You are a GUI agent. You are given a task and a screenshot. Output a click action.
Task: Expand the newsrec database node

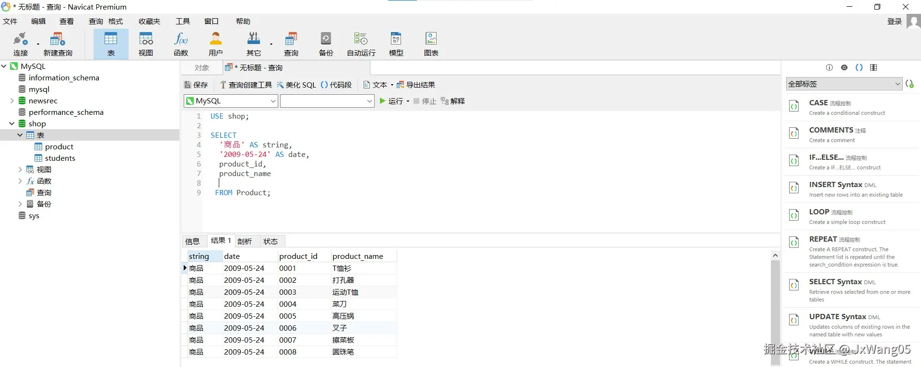(12, 100)
